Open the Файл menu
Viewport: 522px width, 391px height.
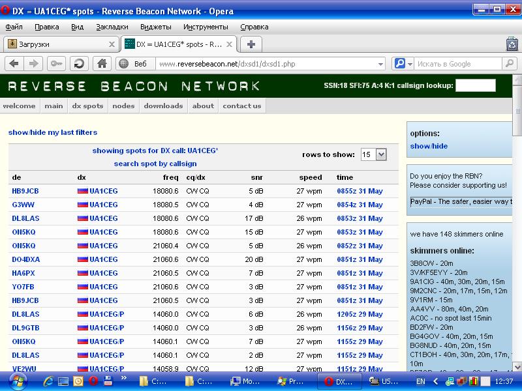pyautogui.click(x=14, y=27)
